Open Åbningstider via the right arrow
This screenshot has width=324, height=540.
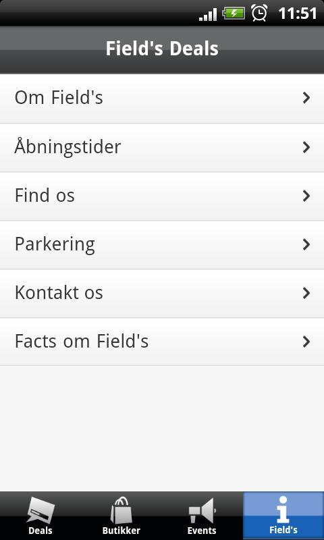click(306, 147)
